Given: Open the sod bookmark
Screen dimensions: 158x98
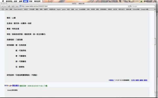Looking at the screenshot, I should tap(76, 9).
